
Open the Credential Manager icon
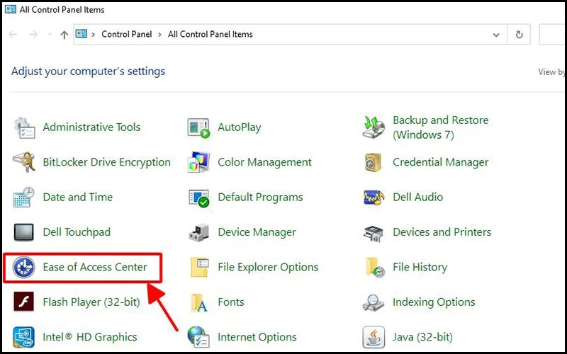[374, 163]
